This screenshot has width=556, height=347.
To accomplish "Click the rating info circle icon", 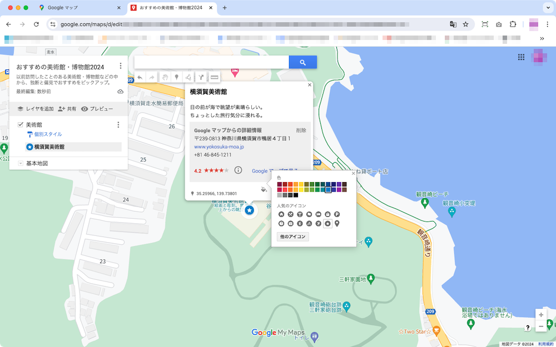I will pos(239,170).
